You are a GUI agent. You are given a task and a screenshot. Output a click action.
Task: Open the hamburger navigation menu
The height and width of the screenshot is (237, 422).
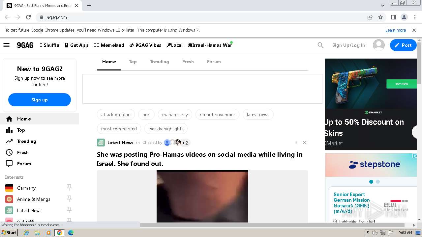(6, 45)
